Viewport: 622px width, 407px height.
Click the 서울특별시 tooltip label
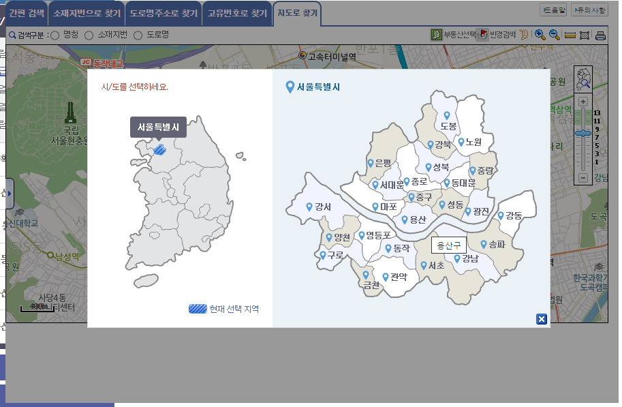[x=158, y=127]
